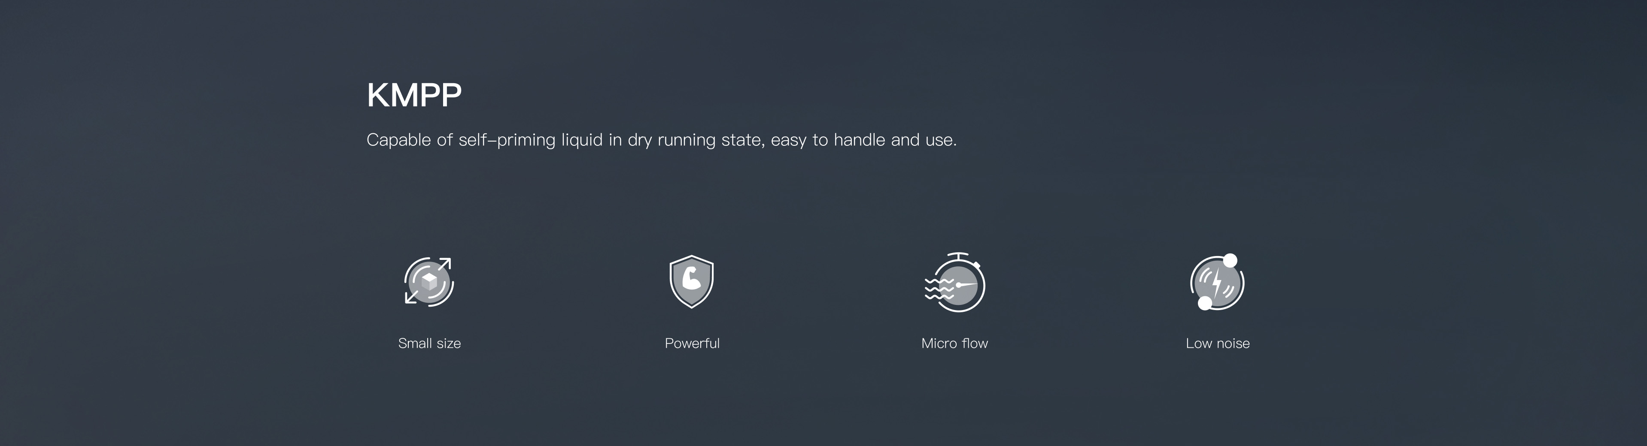Click the top white dot on Low noise icon

[x=1230, y=261]
